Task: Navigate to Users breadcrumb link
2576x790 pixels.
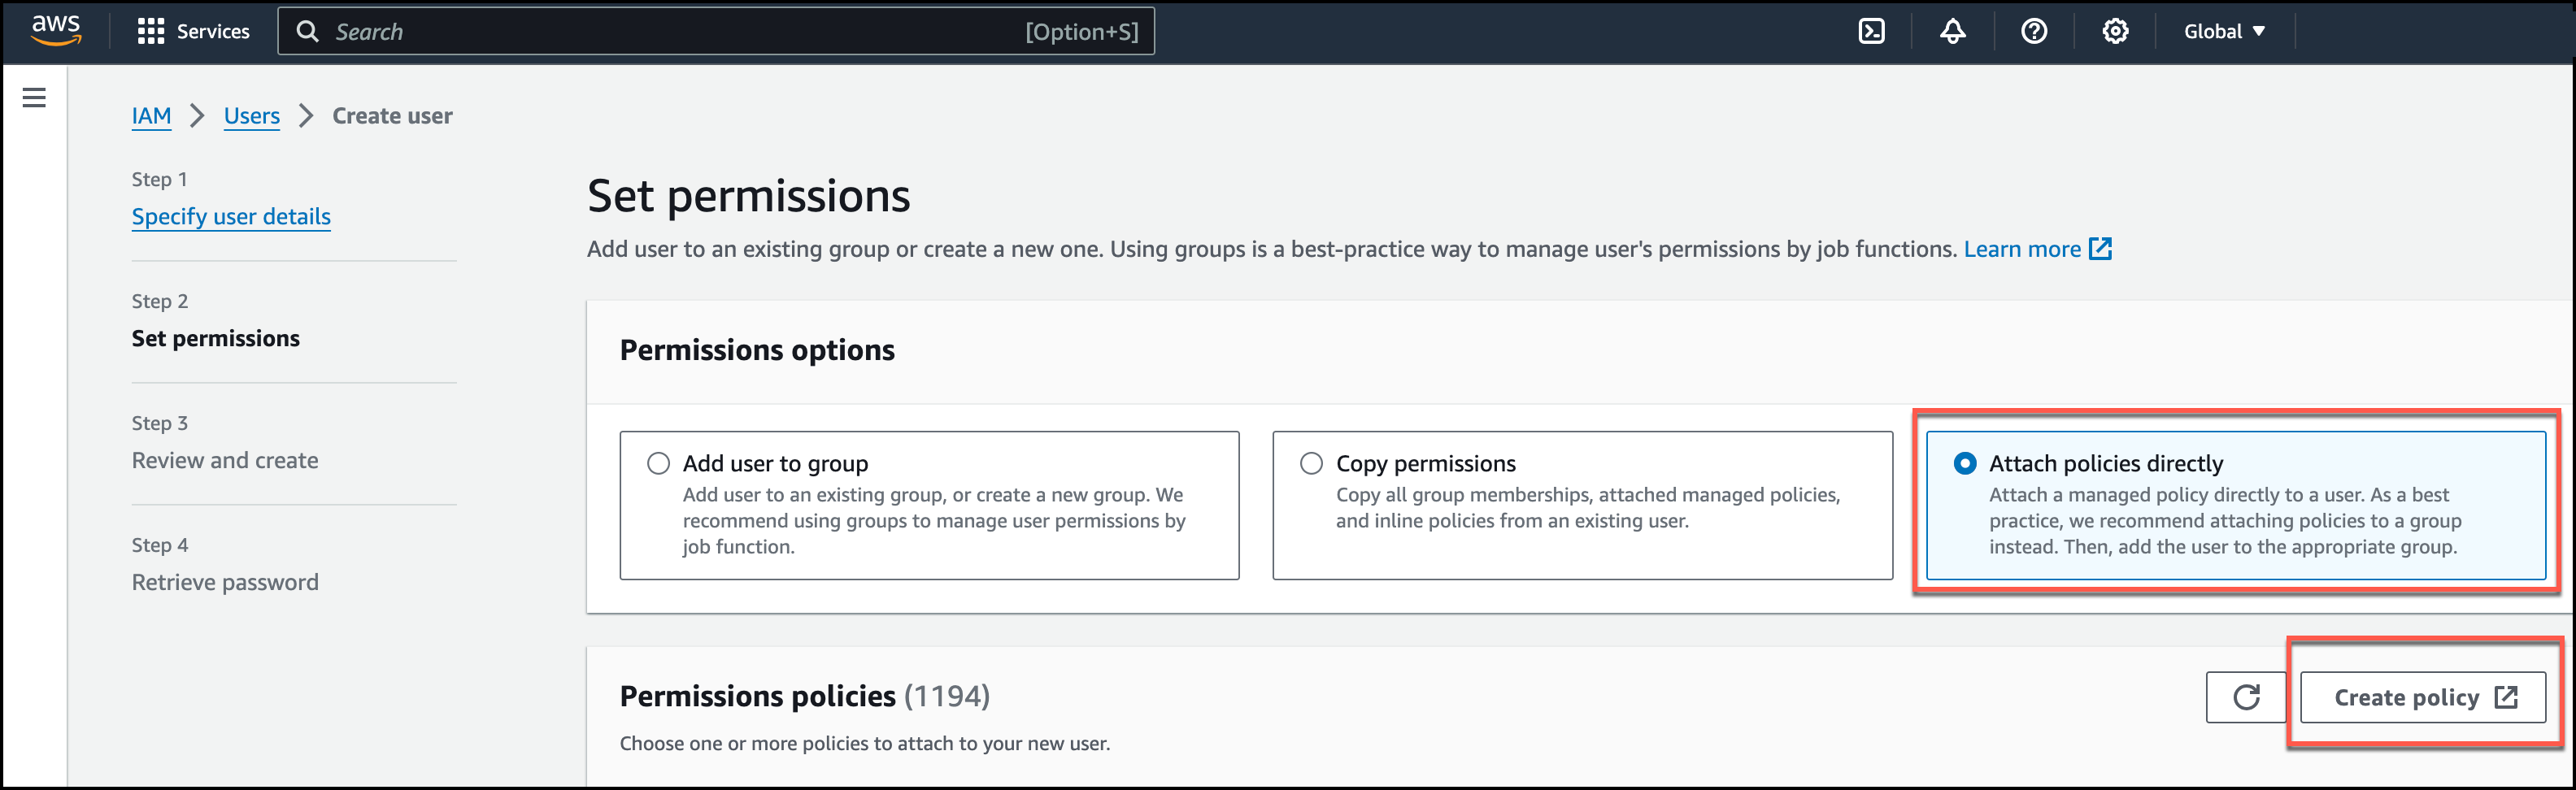Action: click(251, 116)
